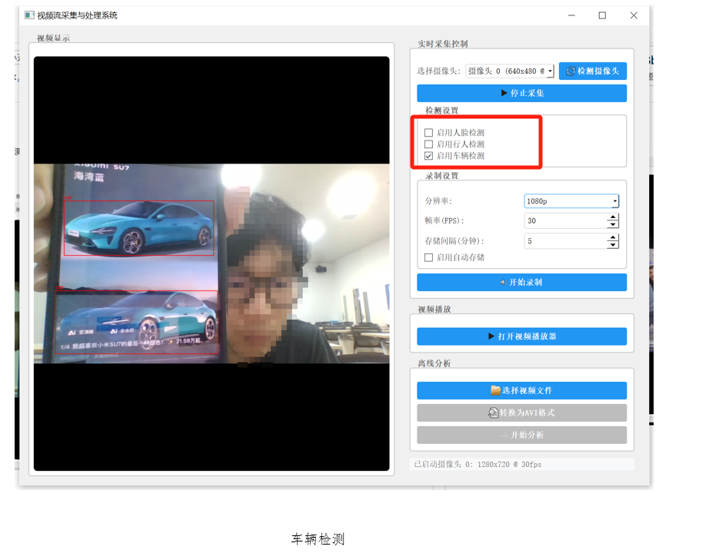Click the 转换为AVI格式 button
Image resolution: width=709 pixels, height=553 pixels.
(521, 413)
